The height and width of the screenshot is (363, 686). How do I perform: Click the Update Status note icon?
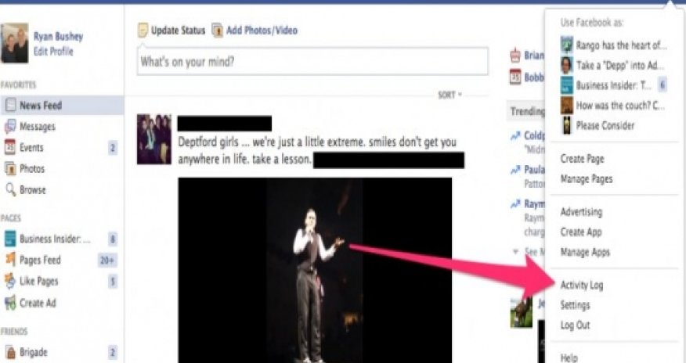pos(143,31)
